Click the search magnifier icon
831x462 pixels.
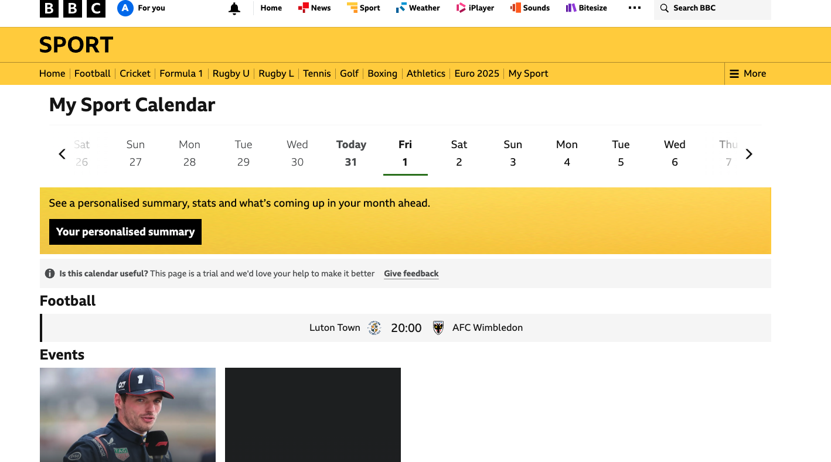click(x=664, y=8)
